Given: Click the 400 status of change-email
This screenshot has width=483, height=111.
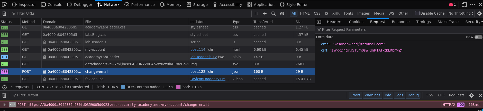Looking at the screenshot, I should (4, 72).
